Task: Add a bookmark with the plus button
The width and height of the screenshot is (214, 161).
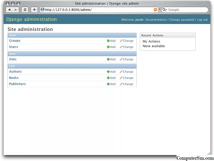Action: click(x=34, y=10)
